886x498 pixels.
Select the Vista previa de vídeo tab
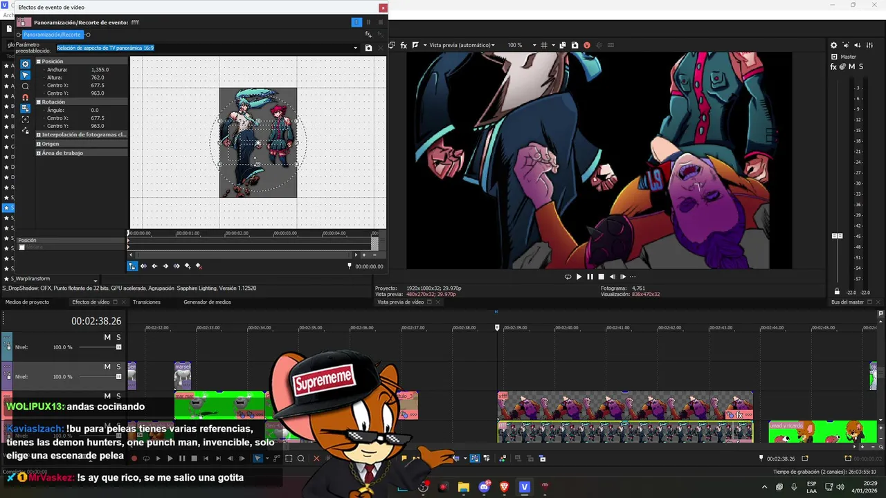tap(400, 302)
